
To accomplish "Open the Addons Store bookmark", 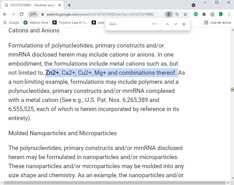I will (36, 23).
